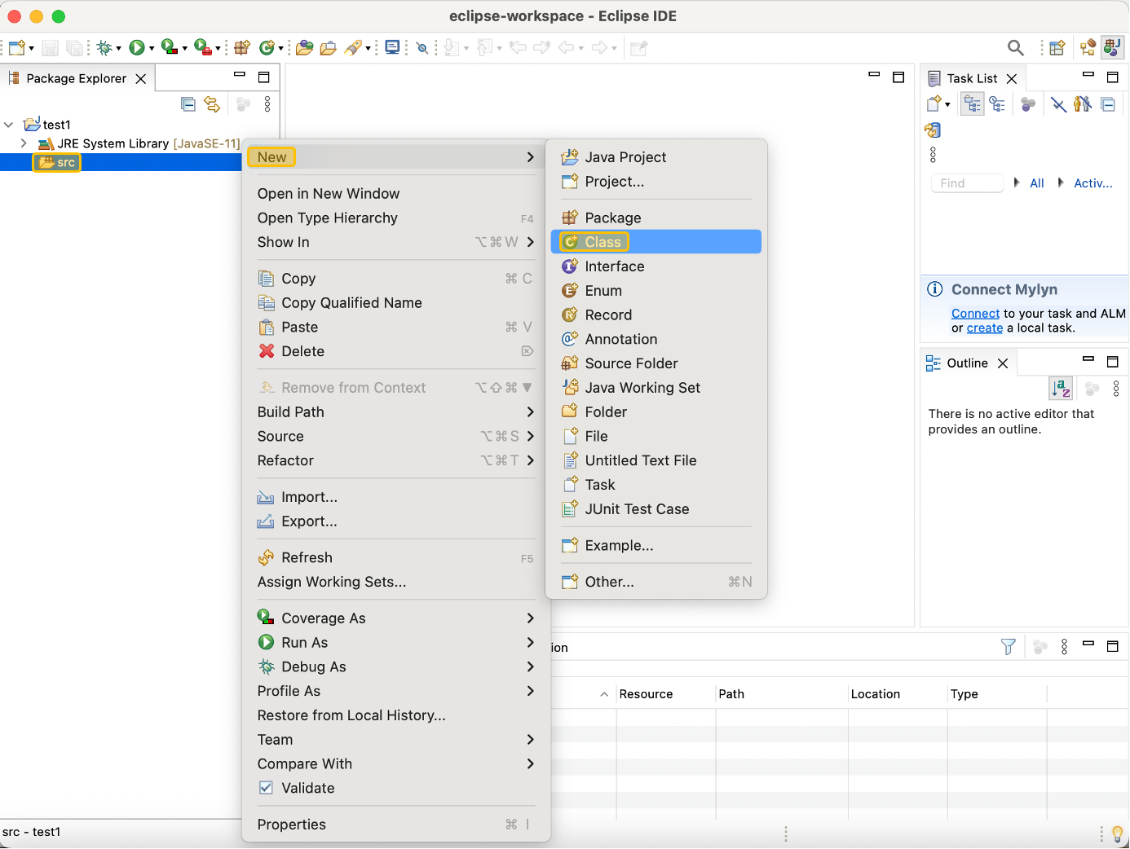Click Synchronize Changed icon in Task List
The height and width of the screenshot is (849, 1130).
coord(933,130)
